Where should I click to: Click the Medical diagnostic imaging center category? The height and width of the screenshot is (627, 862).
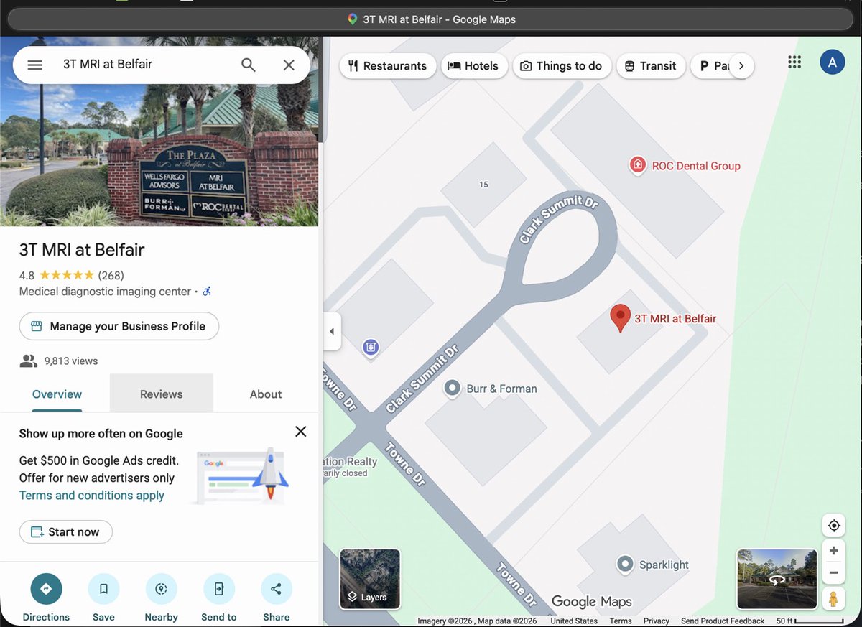pyautogui.click(x=105, y=292)
